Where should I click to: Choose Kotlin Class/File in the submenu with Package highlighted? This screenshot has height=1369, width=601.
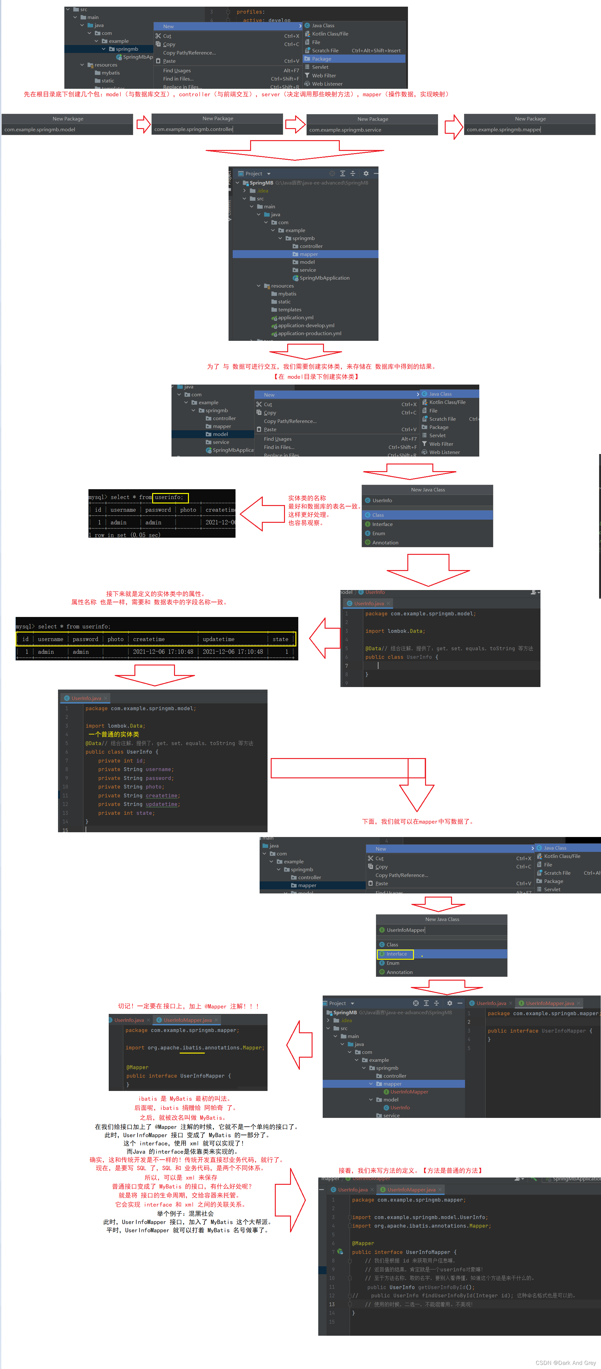(354, 34)
